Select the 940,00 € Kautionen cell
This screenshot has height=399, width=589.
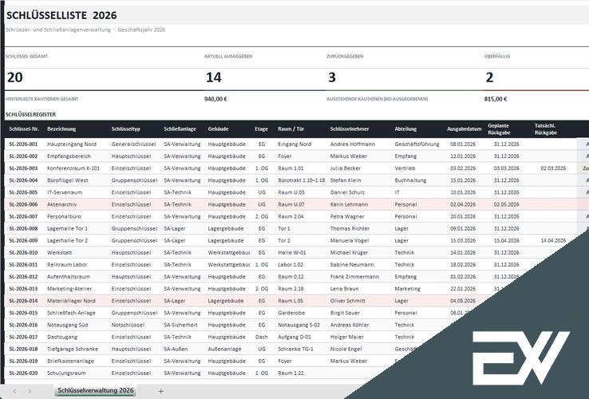[x=215, y=99]
